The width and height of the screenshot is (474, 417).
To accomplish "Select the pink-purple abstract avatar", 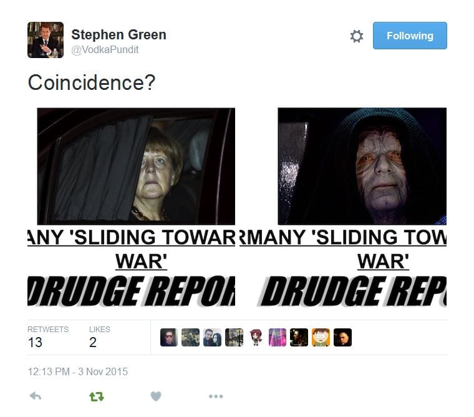I will [x=278, y=337].
